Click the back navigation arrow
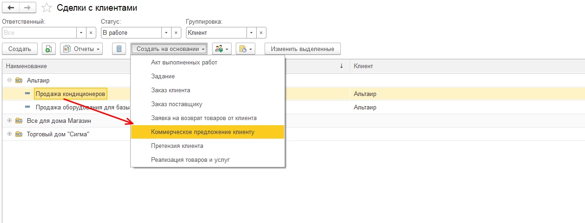The width and height of the screenshot is (585, 223). [11, 8]
